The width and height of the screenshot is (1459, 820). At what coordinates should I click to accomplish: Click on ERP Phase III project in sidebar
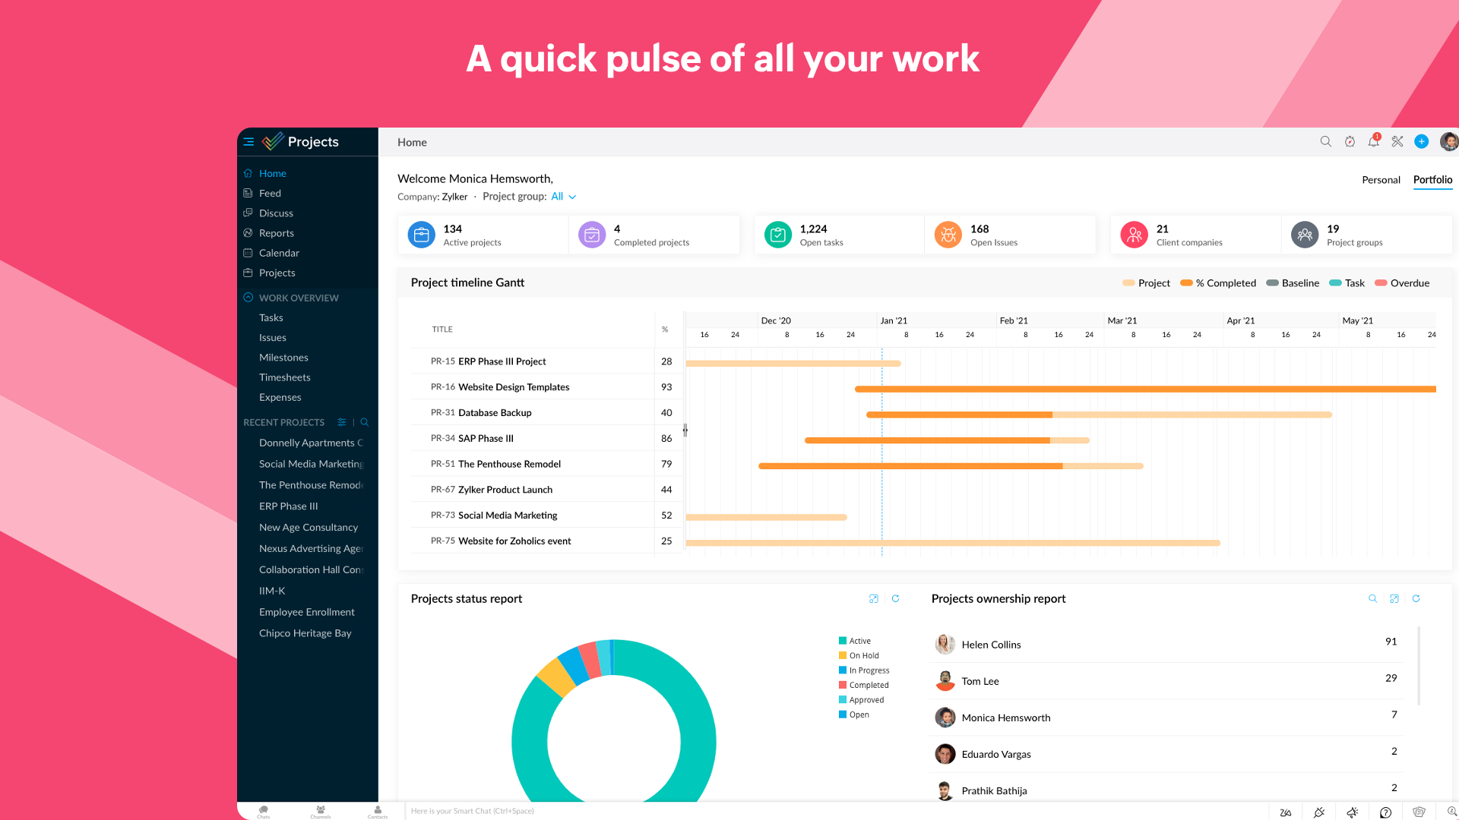tap(290, 506)
